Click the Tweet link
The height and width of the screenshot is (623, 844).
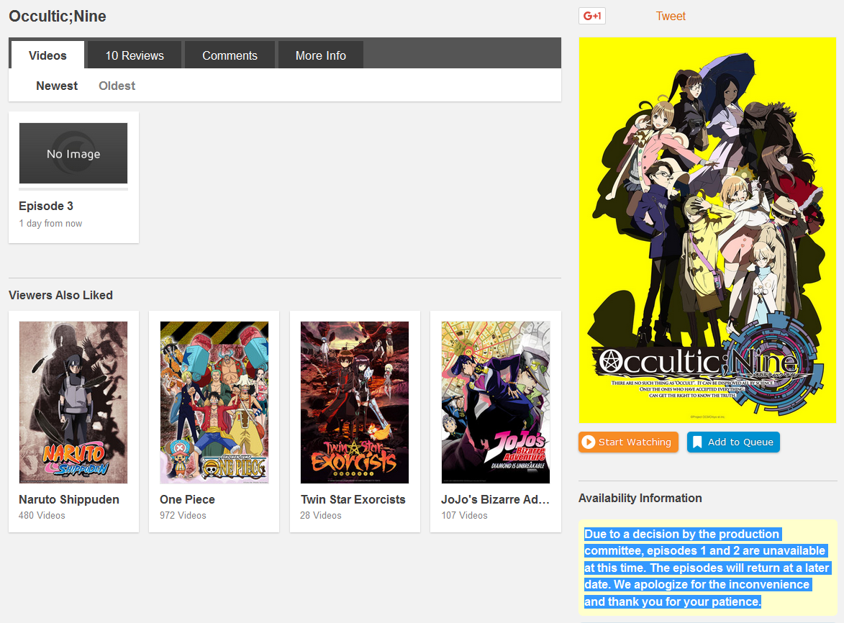(x=670, y=16)
